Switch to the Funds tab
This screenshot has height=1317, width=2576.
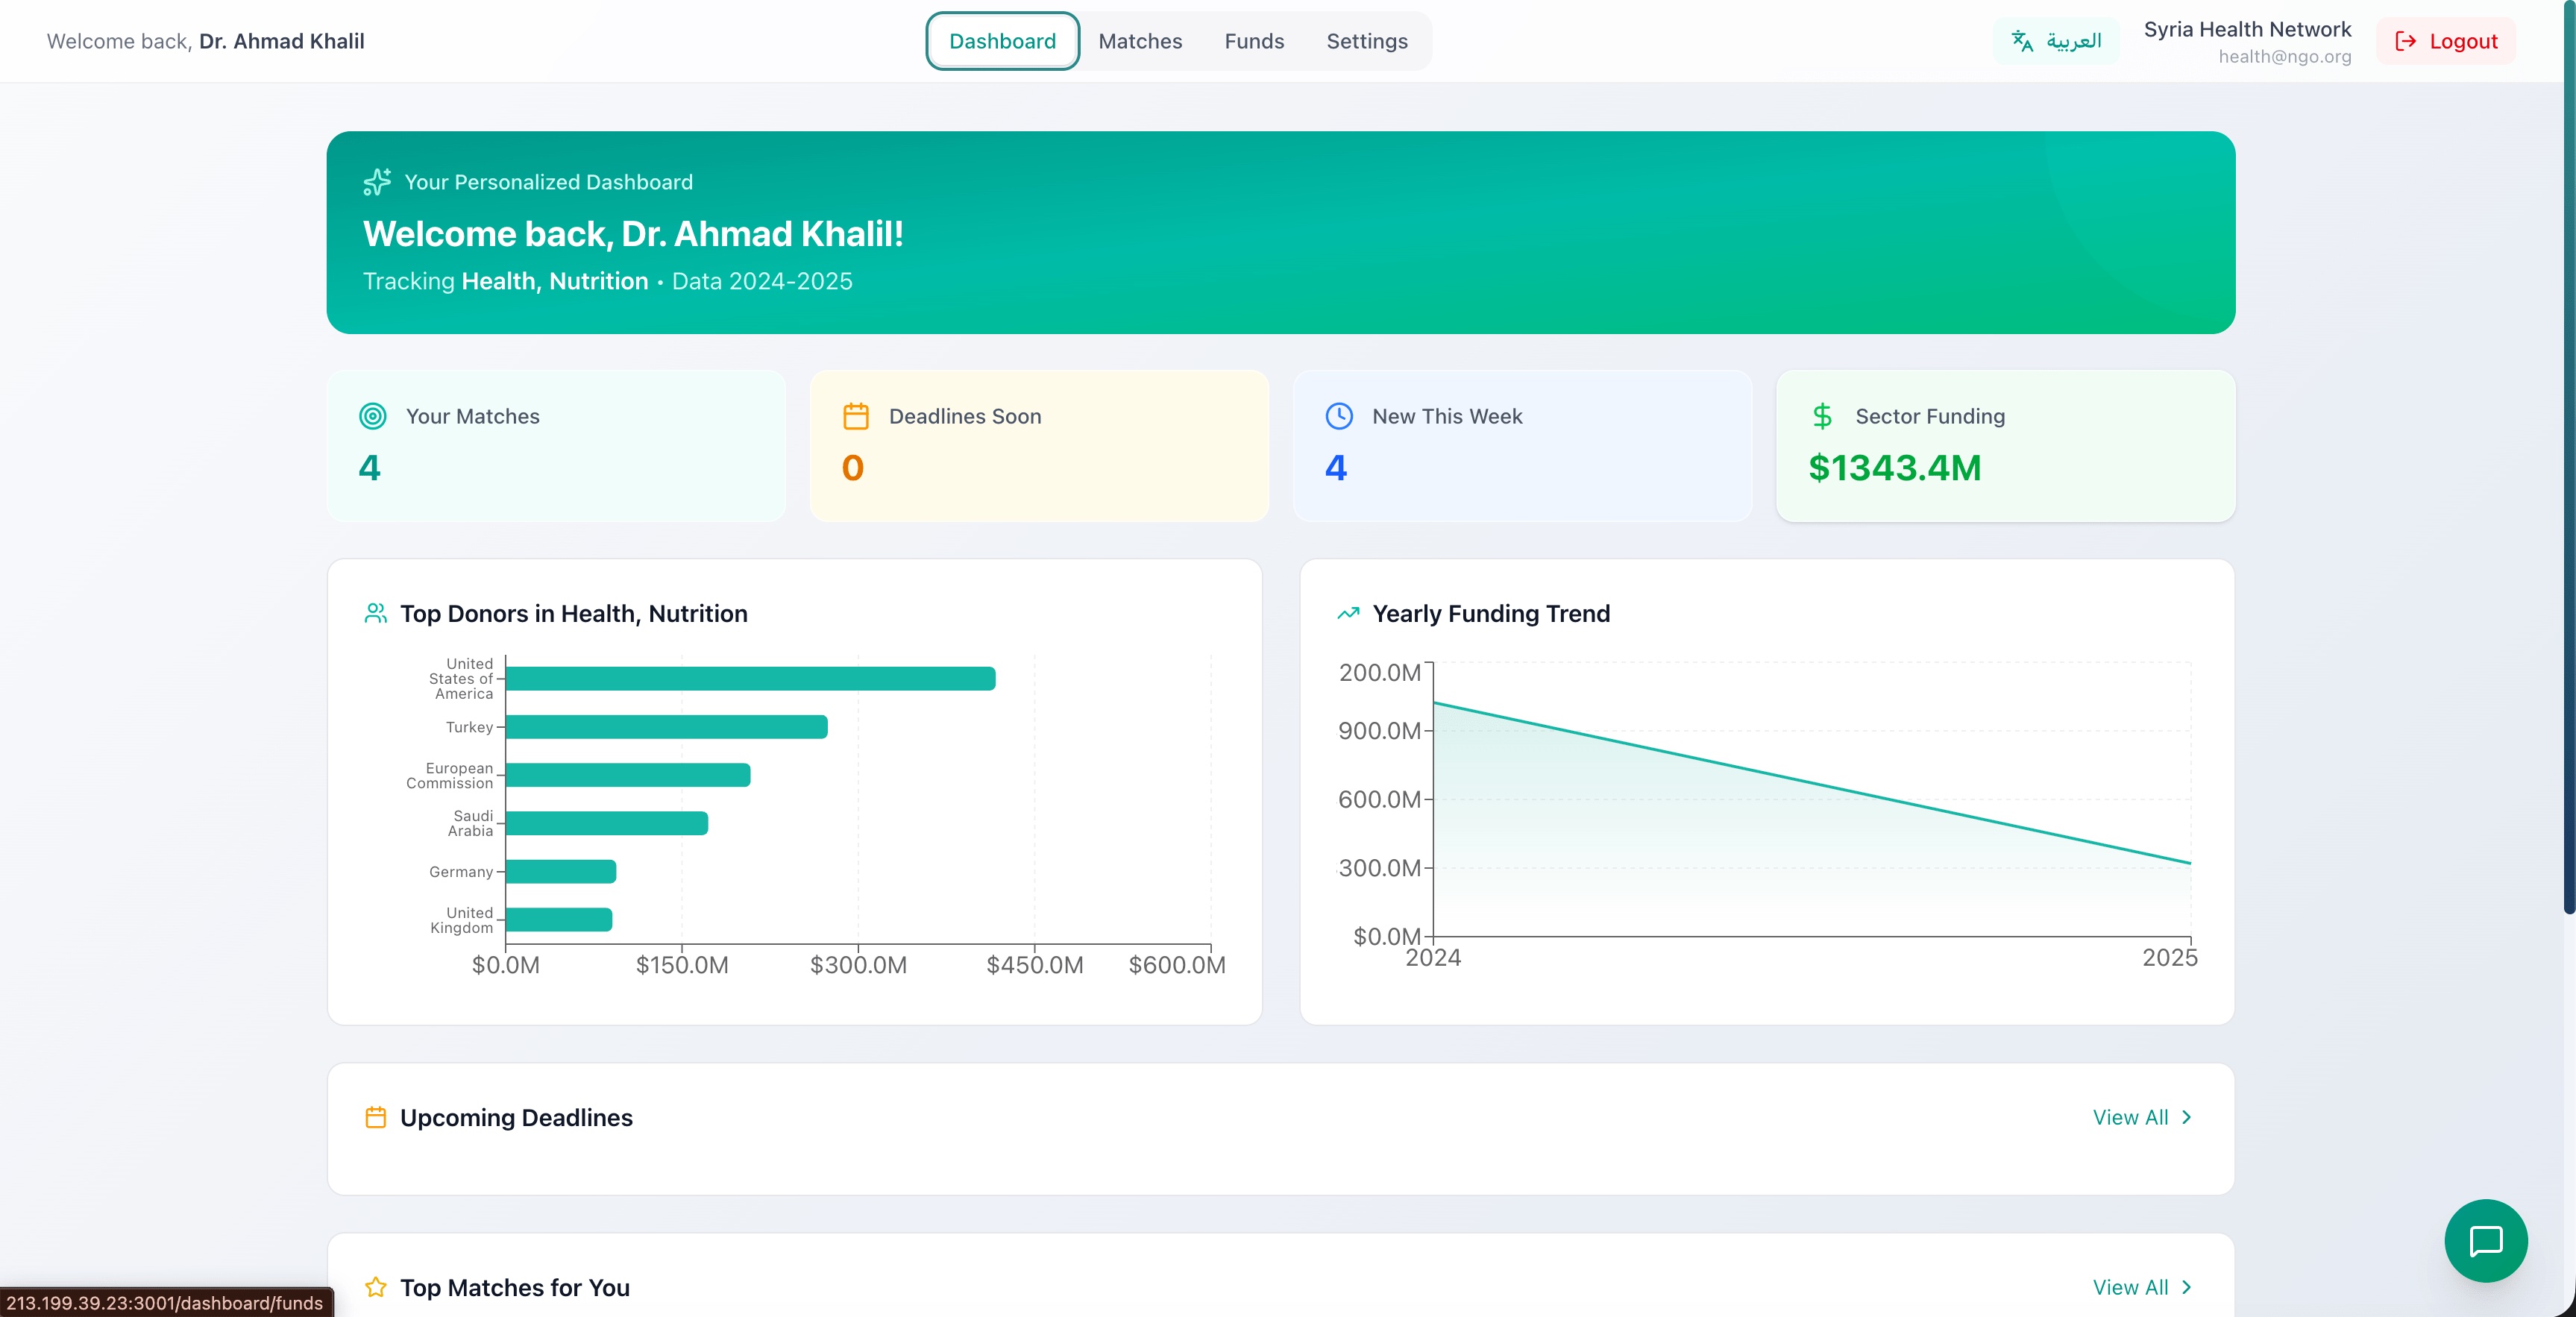1254,41
